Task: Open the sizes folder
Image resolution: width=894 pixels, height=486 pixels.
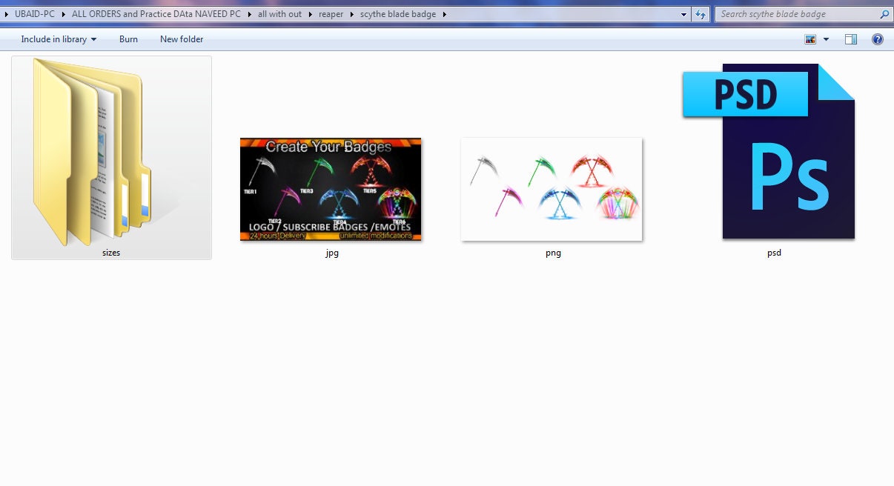Action: point(110,156)
